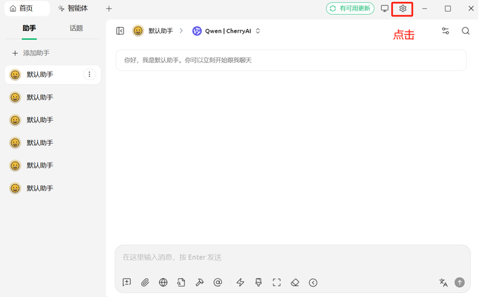Screen dimensions: 478x297
Task: Open the Qwen | CherryAI model selector
Action: (x=226, y=30)
